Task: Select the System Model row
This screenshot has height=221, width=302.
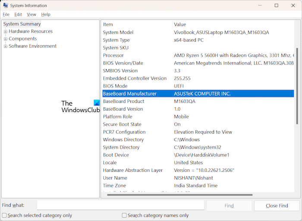Action: coord(198,32)
